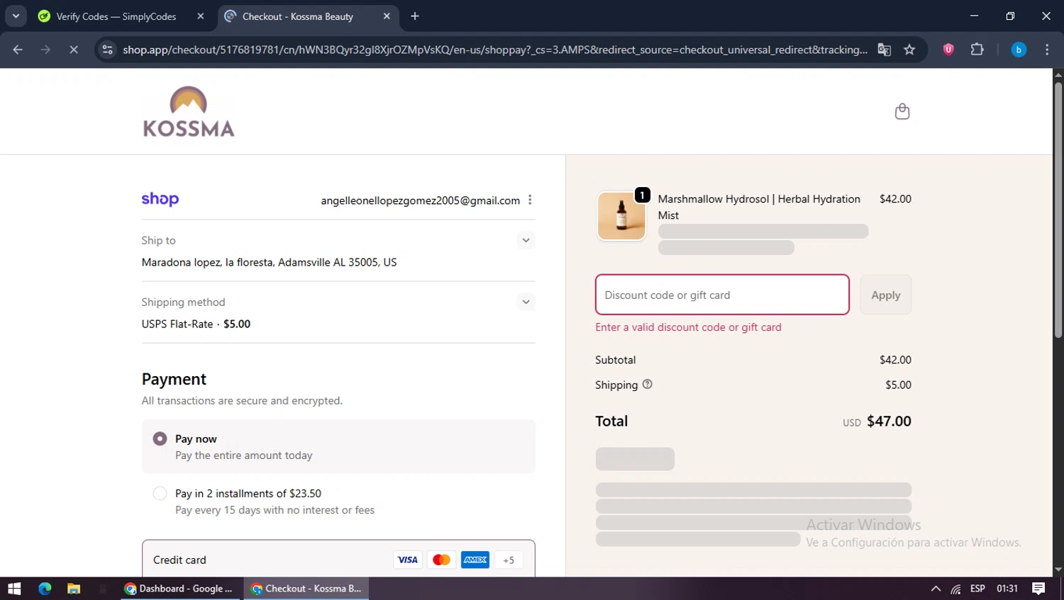The height and width of the screenshot is (600, 1064).
Task: Open a new browser tab
Action: point(415,16)
